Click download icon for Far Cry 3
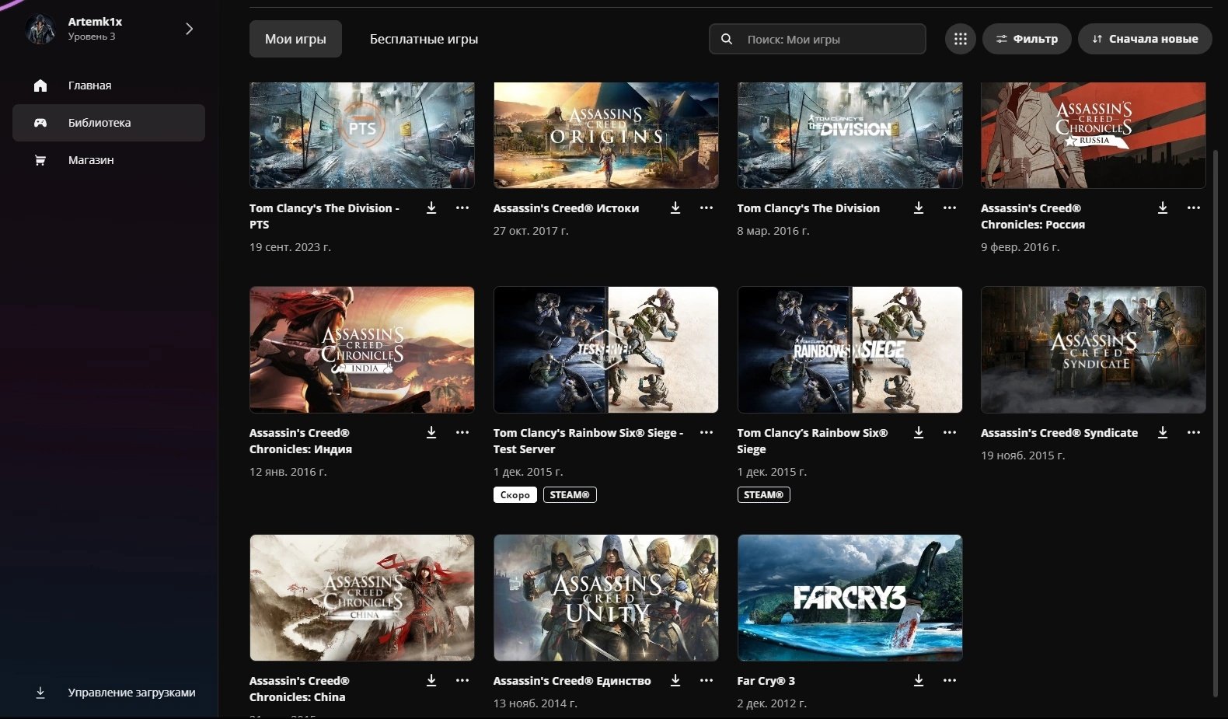1228x719 pixels. [x=919, y=680]
